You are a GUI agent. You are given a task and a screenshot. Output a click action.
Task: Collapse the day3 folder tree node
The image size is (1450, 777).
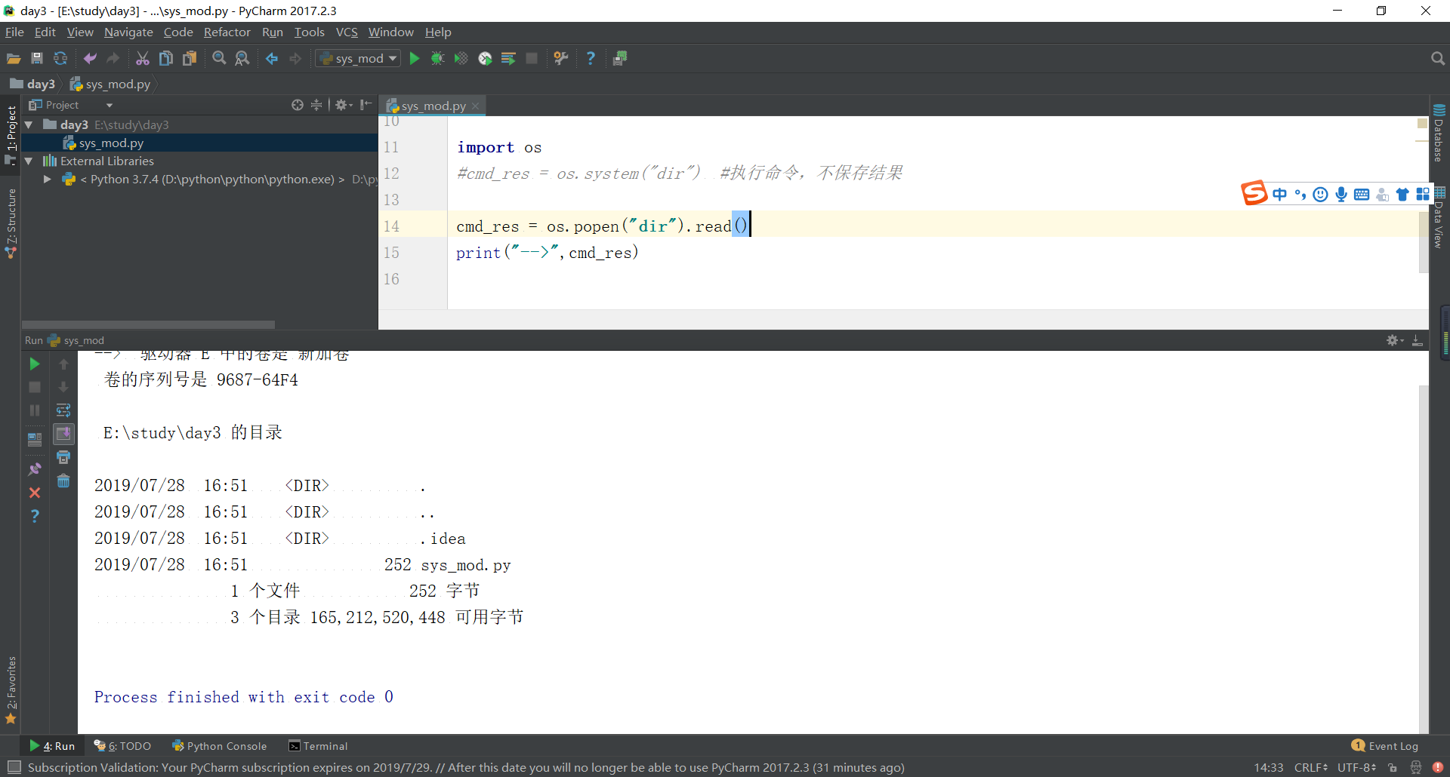[x=29, y=124]
